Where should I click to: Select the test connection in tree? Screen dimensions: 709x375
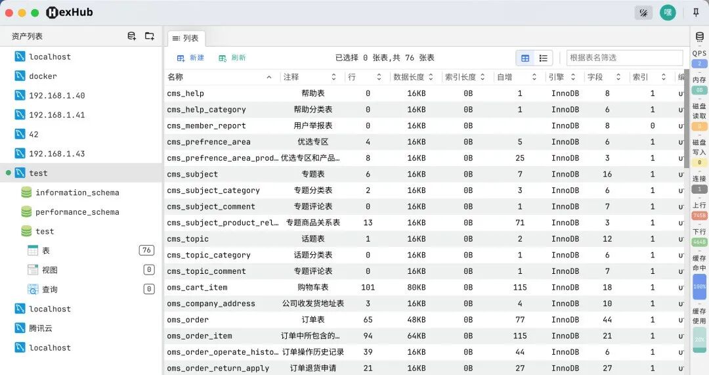click(x=81, y=173)
